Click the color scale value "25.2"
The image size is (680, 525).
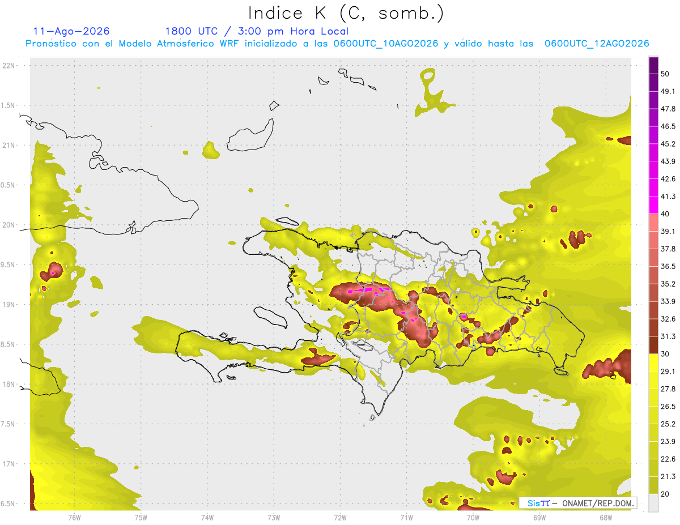(x=668, y=424)
